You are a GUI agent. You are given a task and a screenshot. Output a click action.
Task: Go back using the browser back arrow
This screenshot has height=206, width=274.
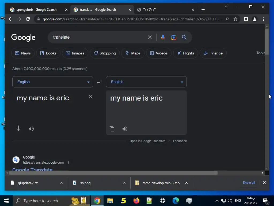click(x=11, y=19)
